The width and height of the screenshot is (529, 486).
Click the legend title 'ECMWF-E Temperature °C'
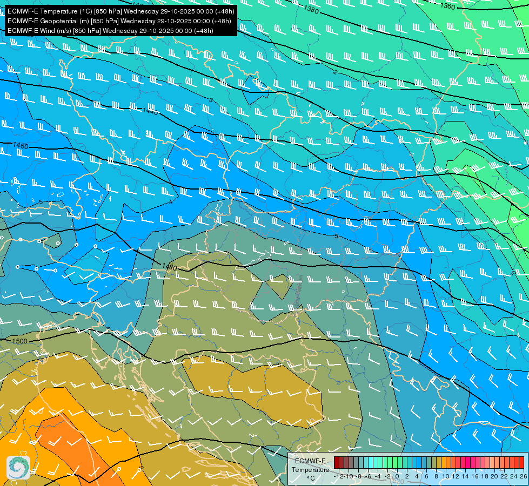[310, 469]
